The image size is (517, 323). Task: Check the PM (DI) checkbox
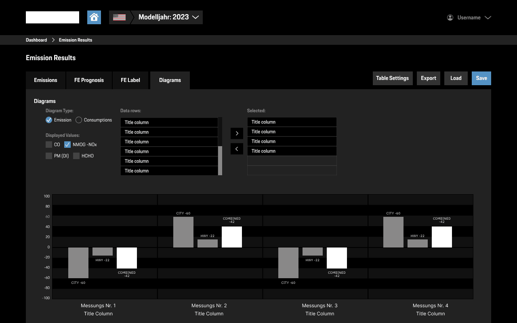click(x=49, y=155)
